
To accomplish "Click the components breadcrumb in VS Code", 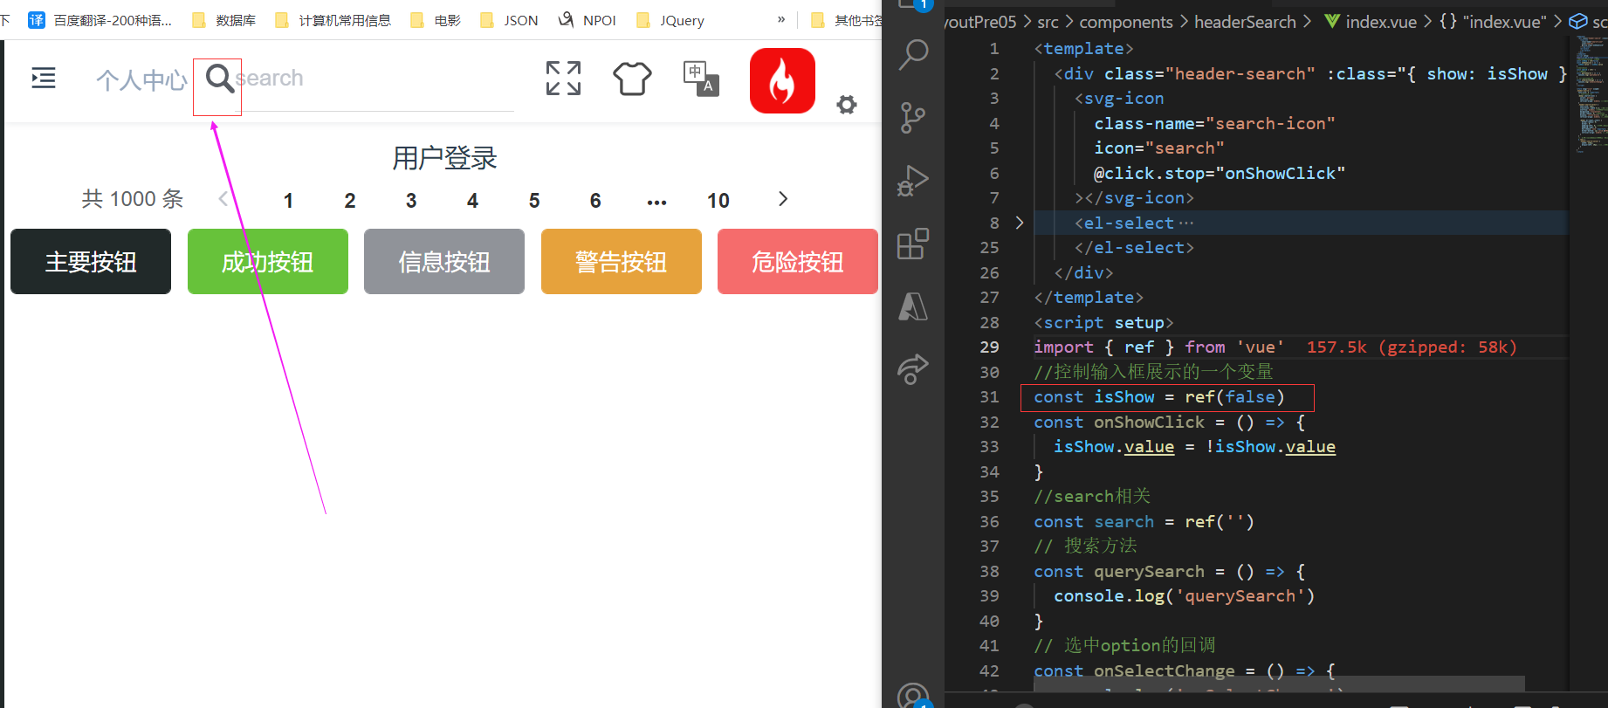I will click(x=1126, y=22).
